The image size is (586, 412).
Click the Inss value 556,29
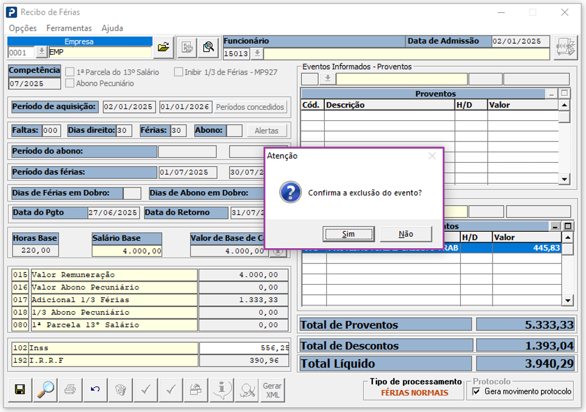[244, 348]
